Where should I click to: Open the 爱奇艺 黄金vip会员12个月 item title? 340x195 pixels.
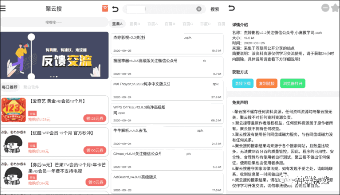[57, 101]
